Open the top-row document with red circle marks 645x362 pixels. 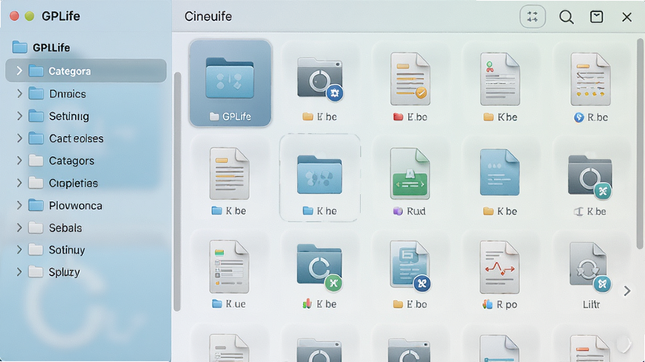[x=500, y=79]
